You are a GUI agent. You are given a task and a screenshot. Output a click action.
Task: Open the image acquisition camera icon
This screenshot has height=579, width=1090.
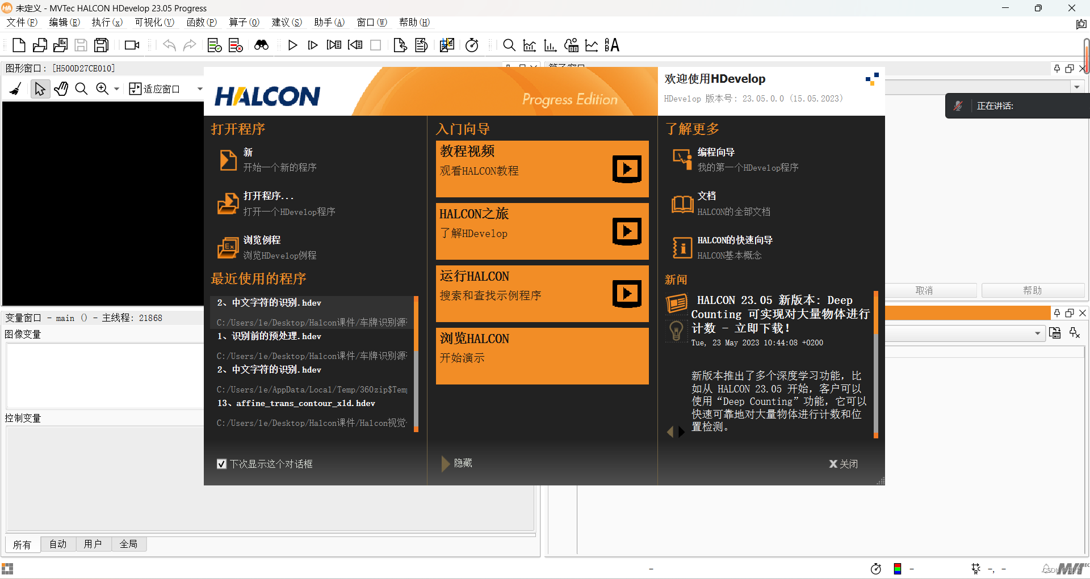tap(132, 45)
